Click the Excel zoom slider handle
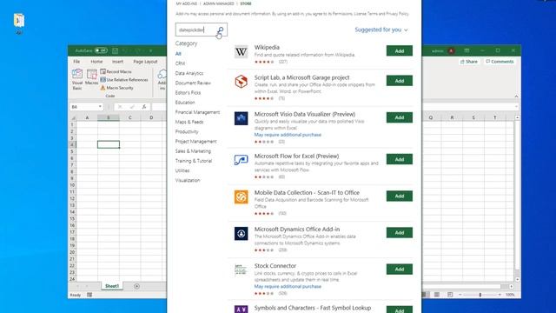The height and width of the screenshot is (313, 556). pos(480,295)
